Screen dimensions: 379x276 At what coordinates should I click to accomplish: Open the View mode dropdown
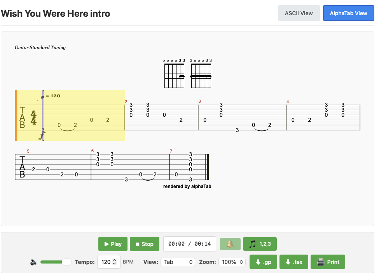pyautogui.click(x=178, y=262)
